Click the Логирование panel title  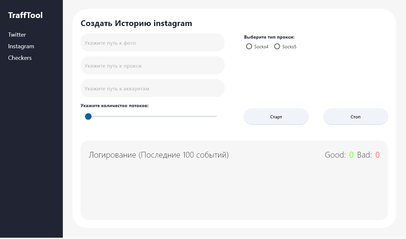pos(159,155)
